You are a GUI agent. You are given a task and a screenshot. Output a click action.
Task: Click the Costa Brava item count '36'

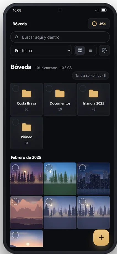click(26, 109)
